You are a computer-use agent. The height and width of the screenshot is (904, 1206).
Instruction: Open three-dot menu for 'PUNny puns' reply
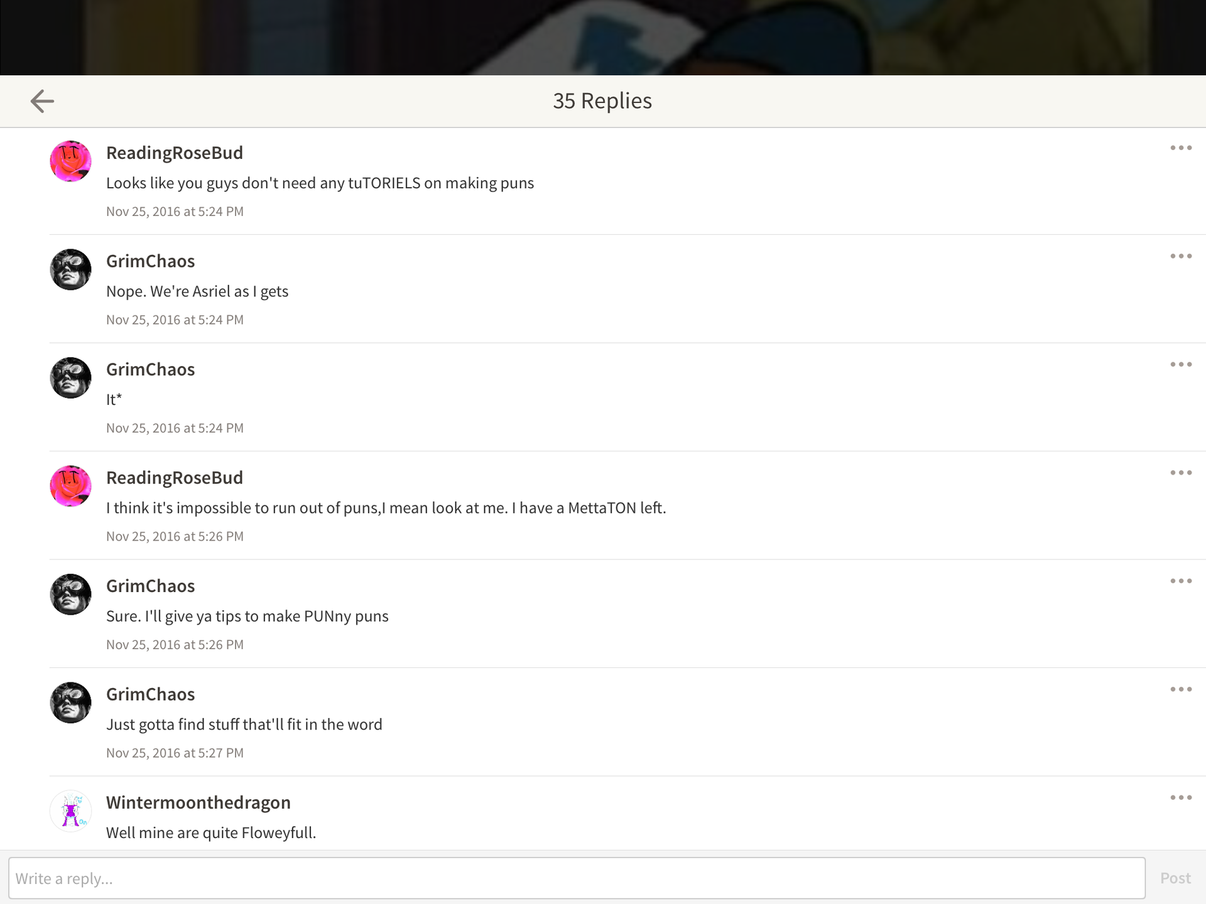click(1181, 581)
